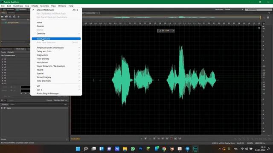This screenshot has height=153, width=273.
Task: Toggle power for effects rack slot 6
Action: click(5, 73)
